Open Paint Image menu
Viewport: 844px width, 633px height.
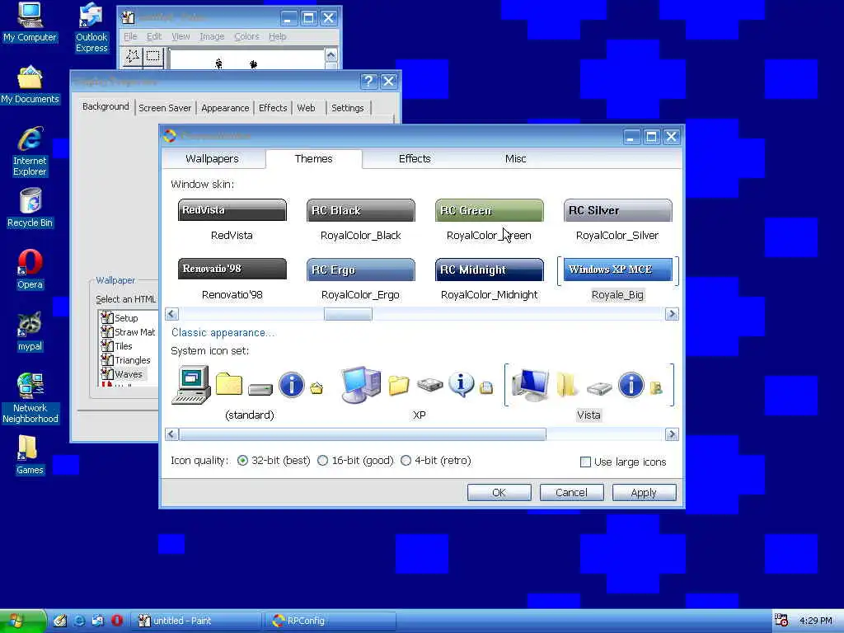click(212, 36)
